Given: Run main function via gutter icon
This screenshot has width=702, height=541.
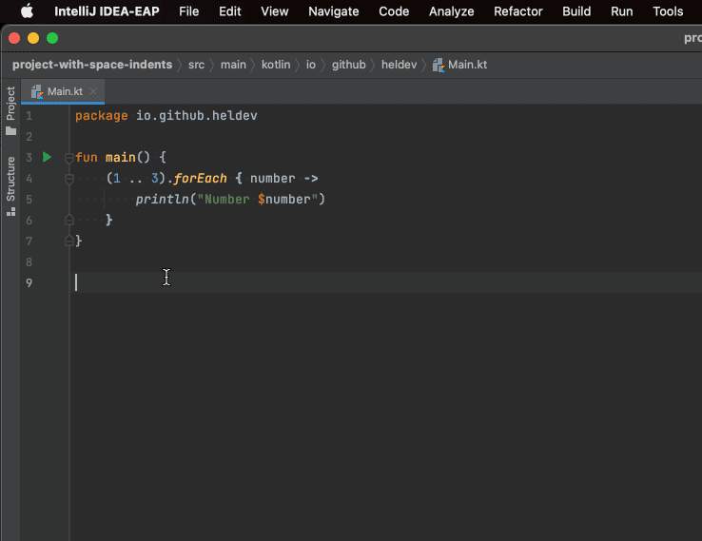Looking at the screenshot, I should tap(47, 157).
